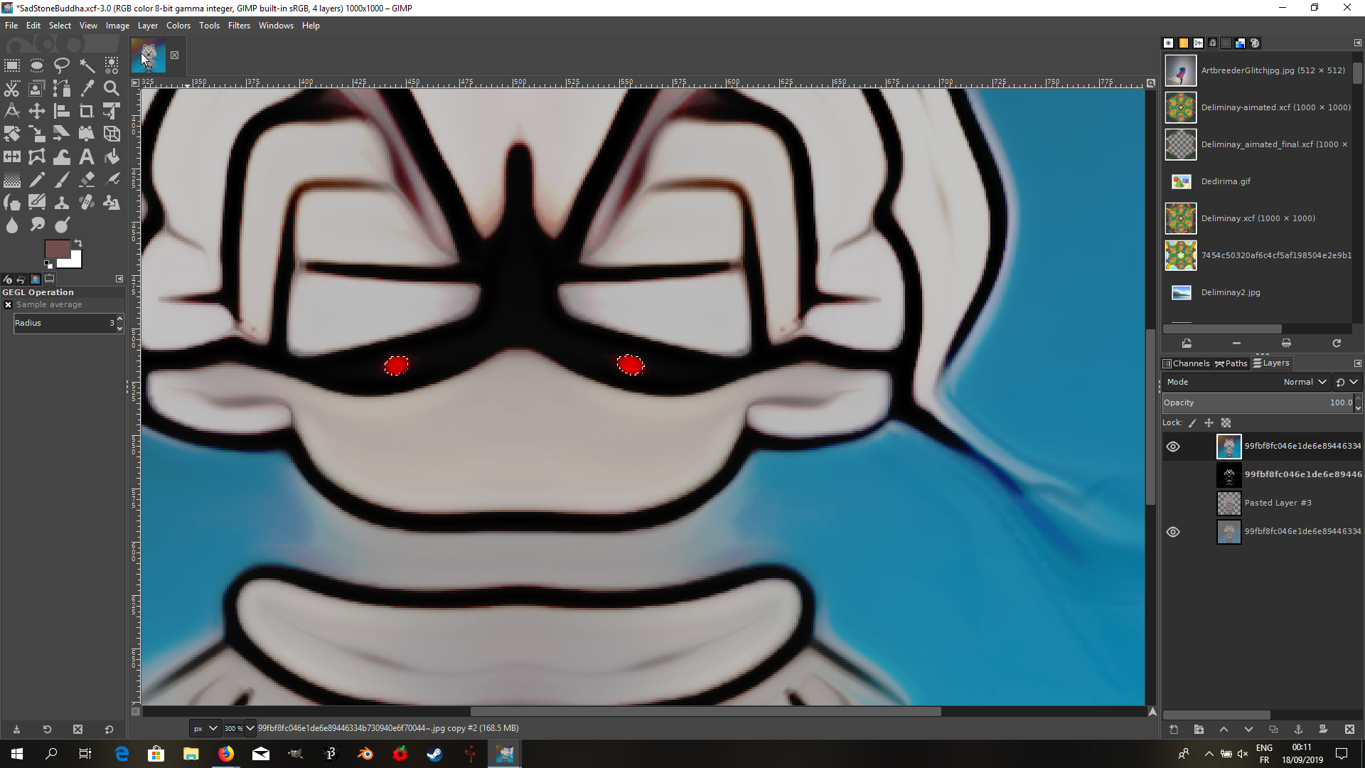Open the zoom percentage dropdown

[x=250, y=728]
